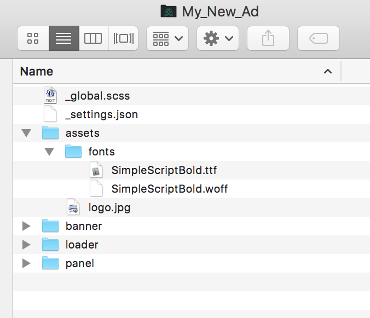The width and height of the screenshot is (370, 318).
Task: Select list view mode
Action: pos(64,38)
